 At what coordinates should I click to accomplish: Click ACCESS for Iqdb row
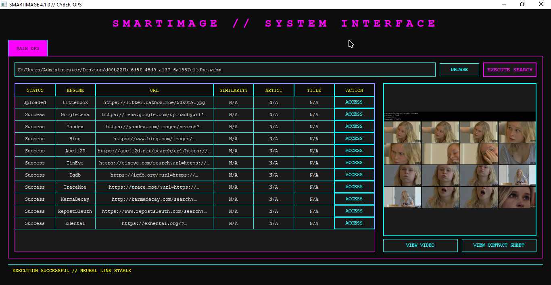pyautogui.click(x=354, y=175)
